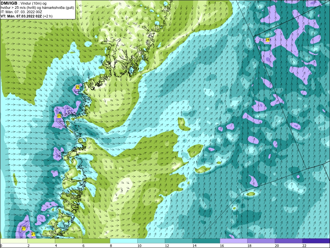Click the 'Vindur (10m) og' heading text
Viewport: 330px width, 248px height.
click(34, 3)
